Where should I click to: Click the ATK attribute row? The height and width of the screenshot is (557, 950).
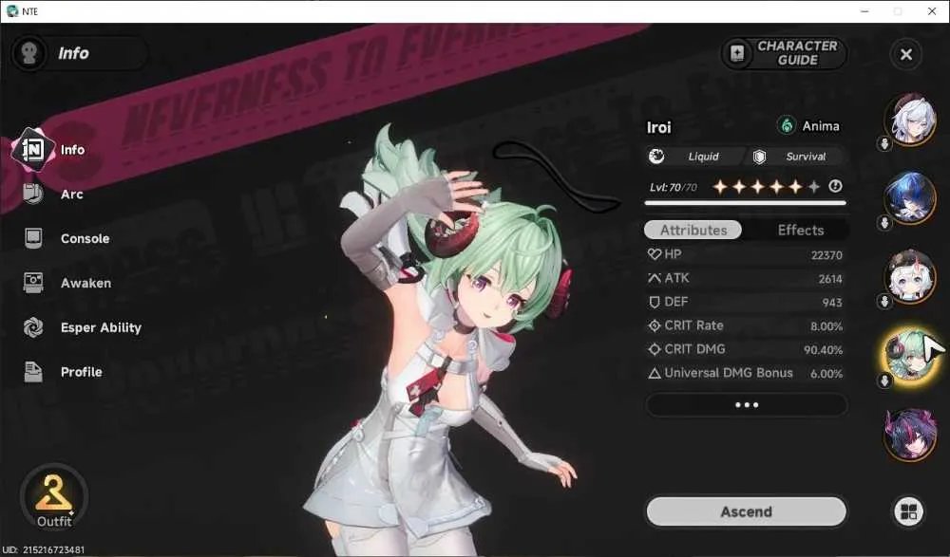tap(745, 279)
